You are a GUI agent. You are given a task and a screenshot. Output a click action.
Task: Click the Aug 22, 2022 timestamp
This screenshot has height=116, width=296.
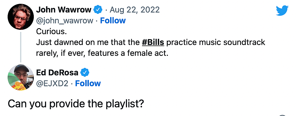134,10
